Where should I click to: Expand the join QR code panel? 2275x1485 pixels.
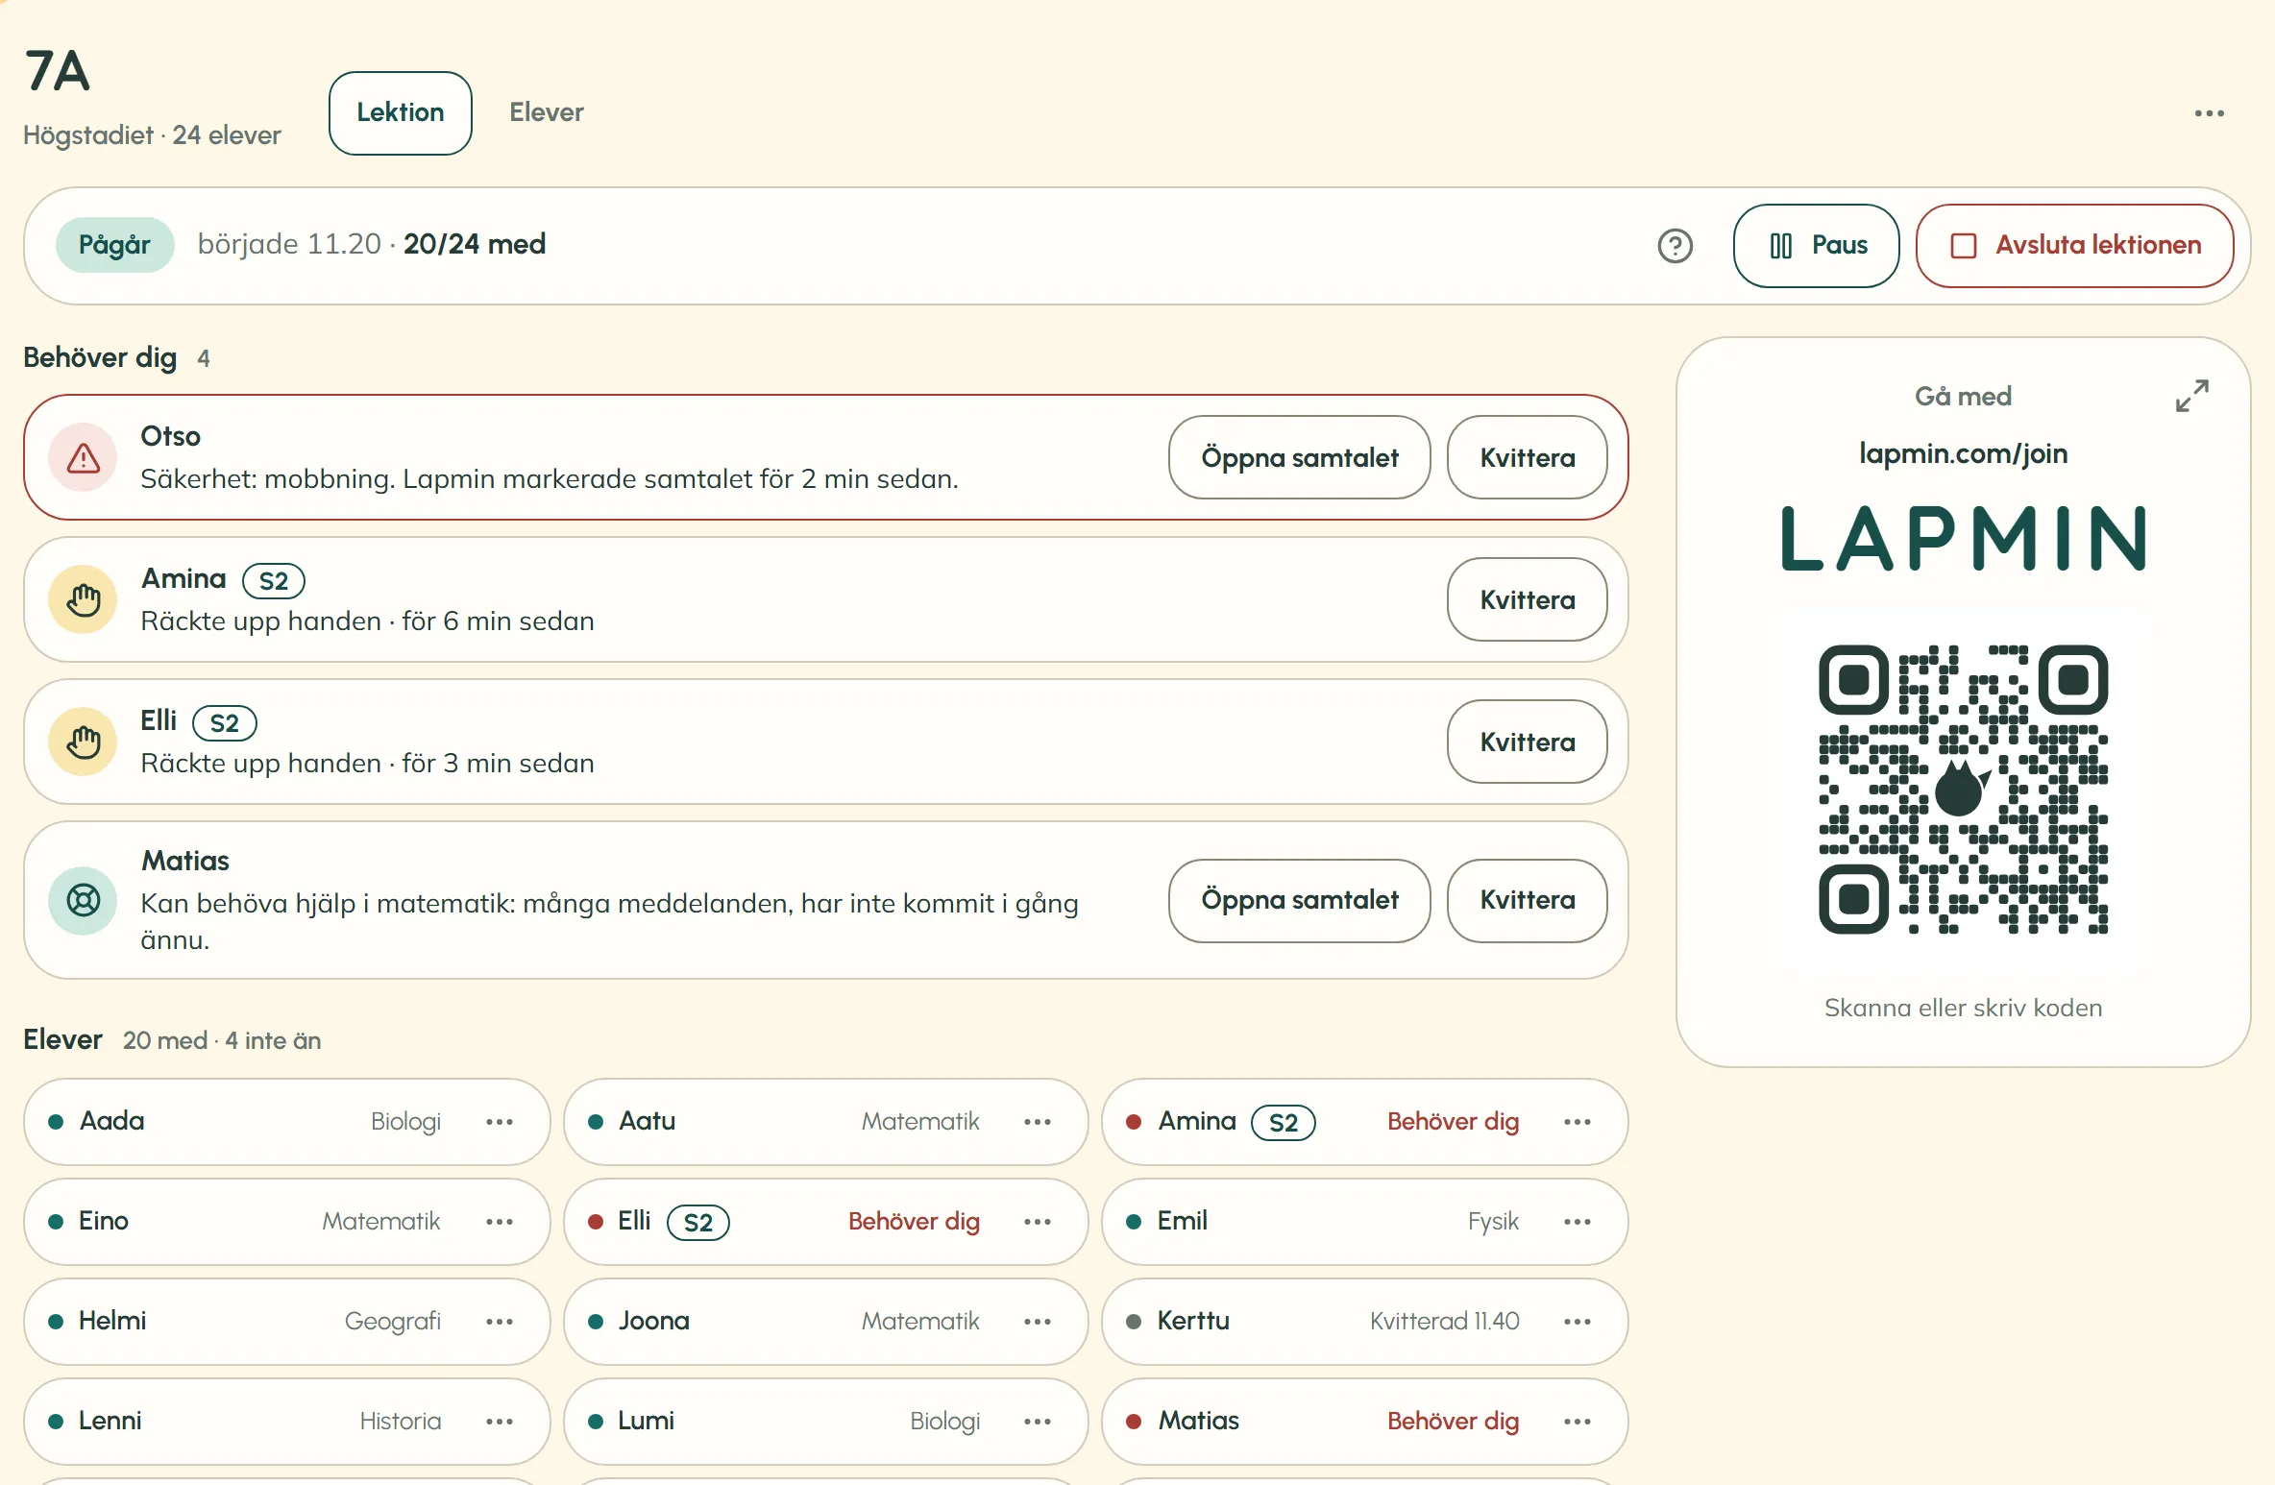2191,396
